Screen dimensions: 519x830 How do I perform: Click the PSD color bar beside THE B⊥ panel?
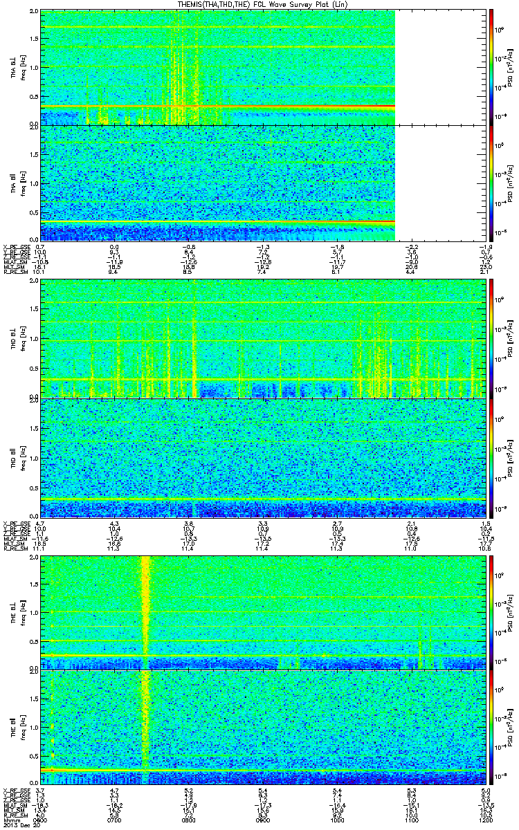[x=491, y=611]
